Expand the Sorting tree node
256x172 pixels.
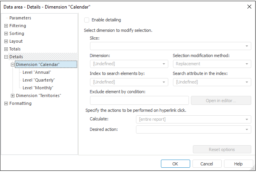[x=6, y=34]
